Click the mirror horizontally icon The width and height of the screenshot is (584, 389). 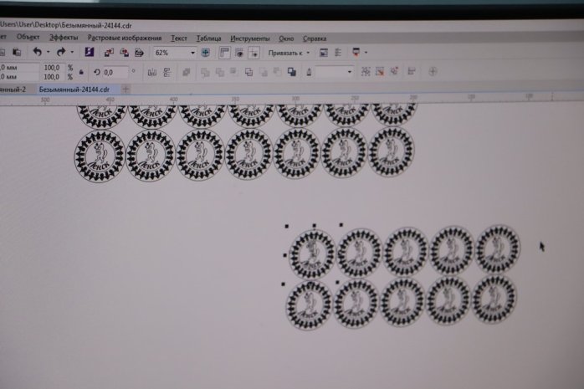pos(152,72)
